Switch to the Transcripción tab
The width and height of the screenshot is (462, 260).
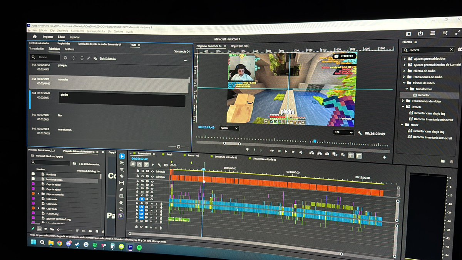click(37, 49)
